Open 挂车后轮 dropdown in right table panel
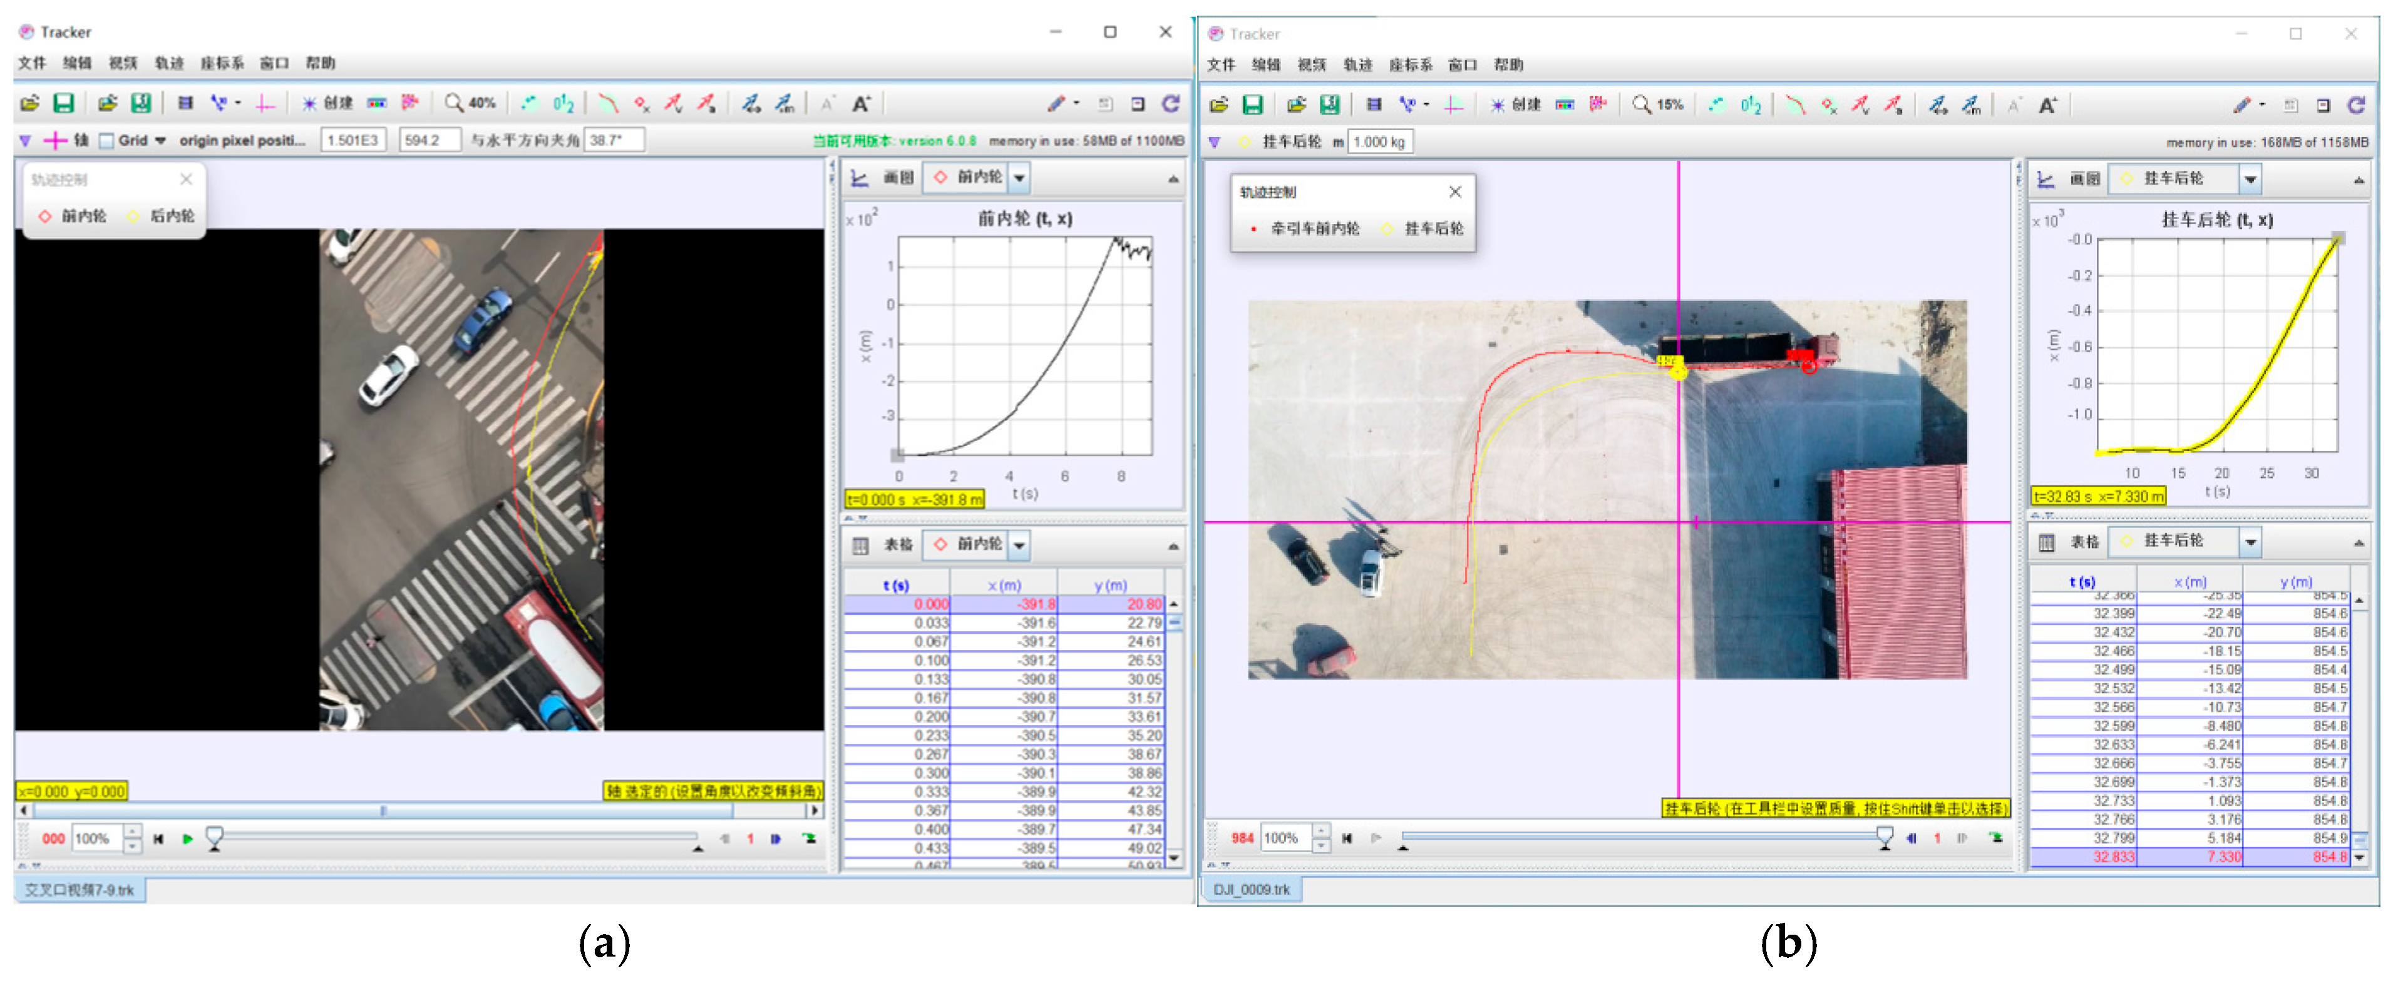Viewport: 2398px width, 986px height. [2250, 541]
